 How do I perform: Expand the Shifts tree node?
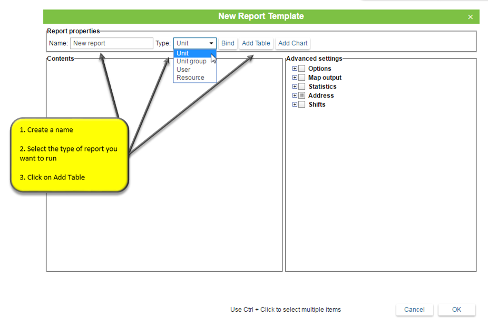(295, 104)
